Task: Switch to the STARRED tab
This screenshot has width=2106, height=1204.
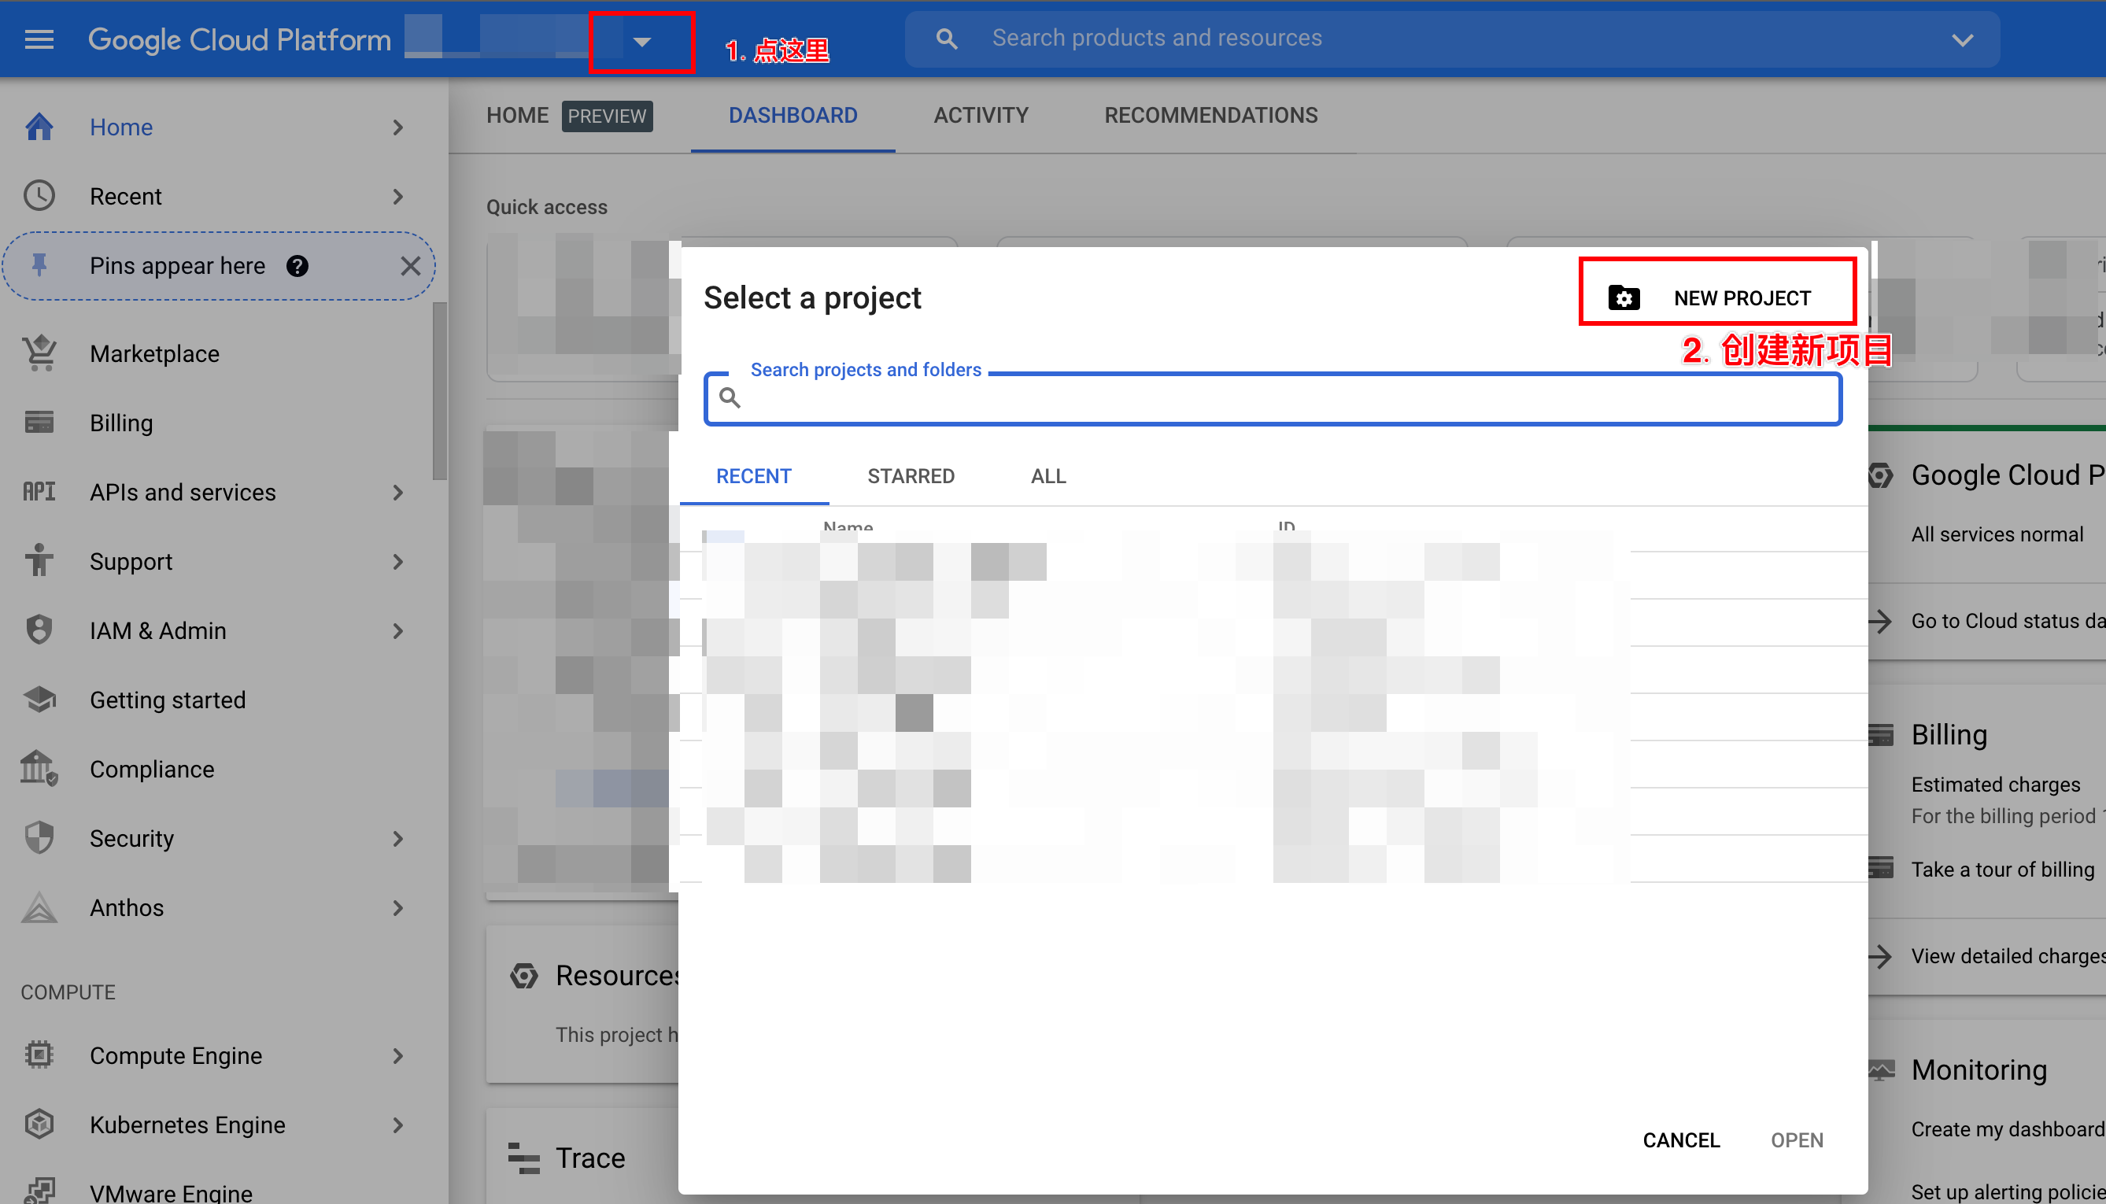Action: click(x=911, y=476)
